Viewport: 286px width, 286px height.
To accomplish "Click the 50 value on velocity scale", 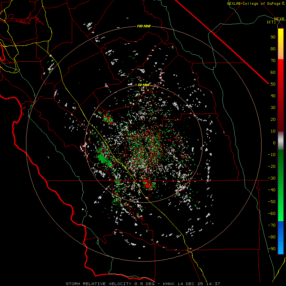I will pos(273,84).
